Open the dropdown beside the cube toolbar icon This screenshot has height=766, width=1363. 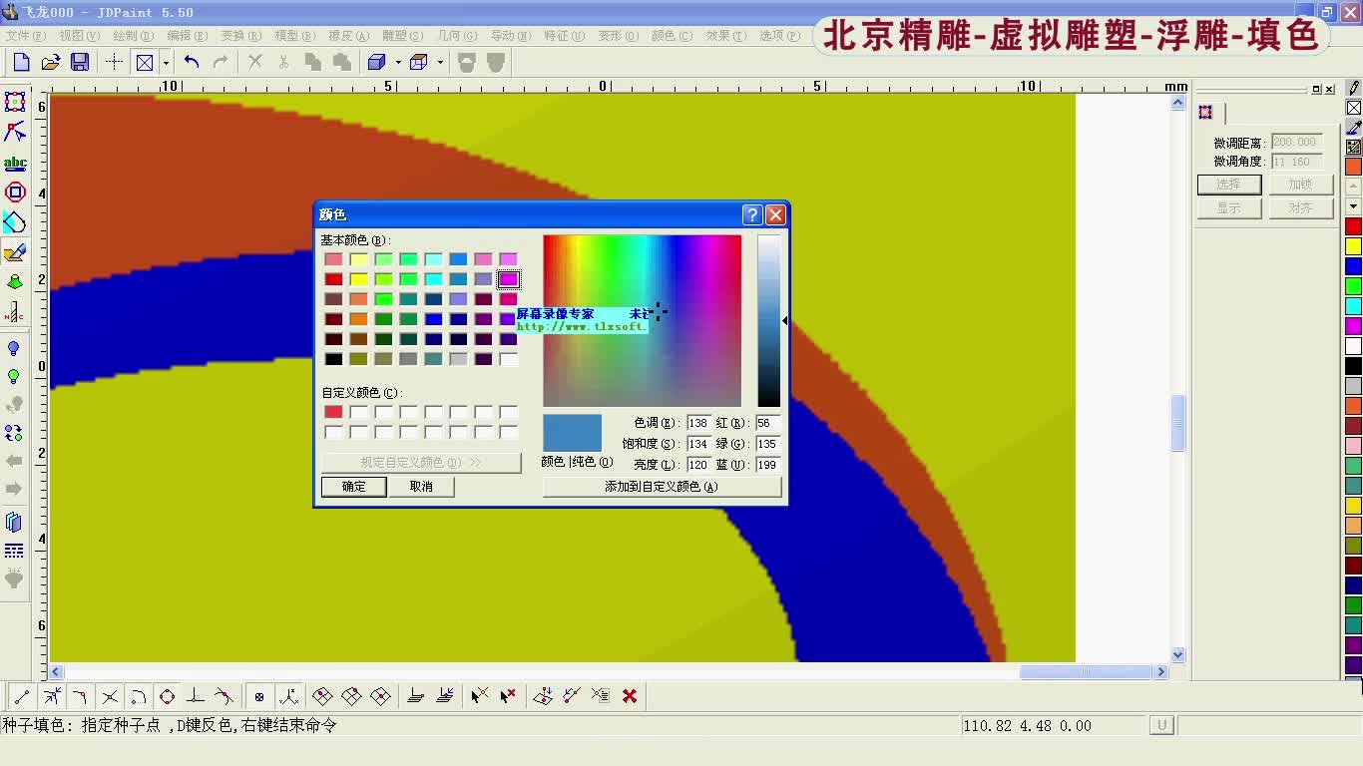pyautogui.click(x=397, y=62)
